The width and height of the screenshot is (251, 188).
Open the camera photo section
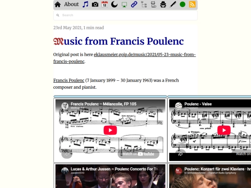tap(95, 5)
